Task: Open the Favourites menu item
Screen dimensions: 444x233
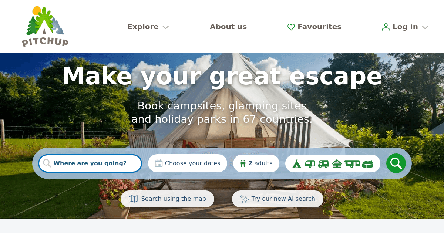Action: pos(314,27)
